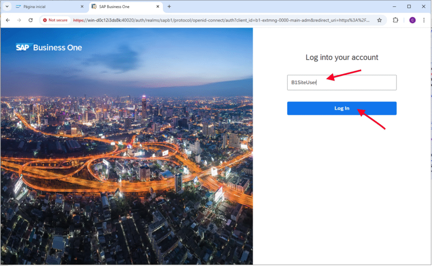Image resolution: width=432 pixels, height=266 pixels.
Task: Close the SAP Business One tab
Action: pos(158,7)
